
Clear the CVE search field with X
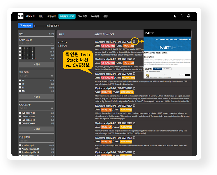pos(52,108)
